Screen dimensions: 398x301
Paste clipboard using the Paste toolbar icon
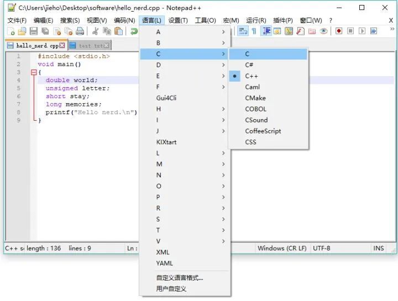(x=118, y=31)
